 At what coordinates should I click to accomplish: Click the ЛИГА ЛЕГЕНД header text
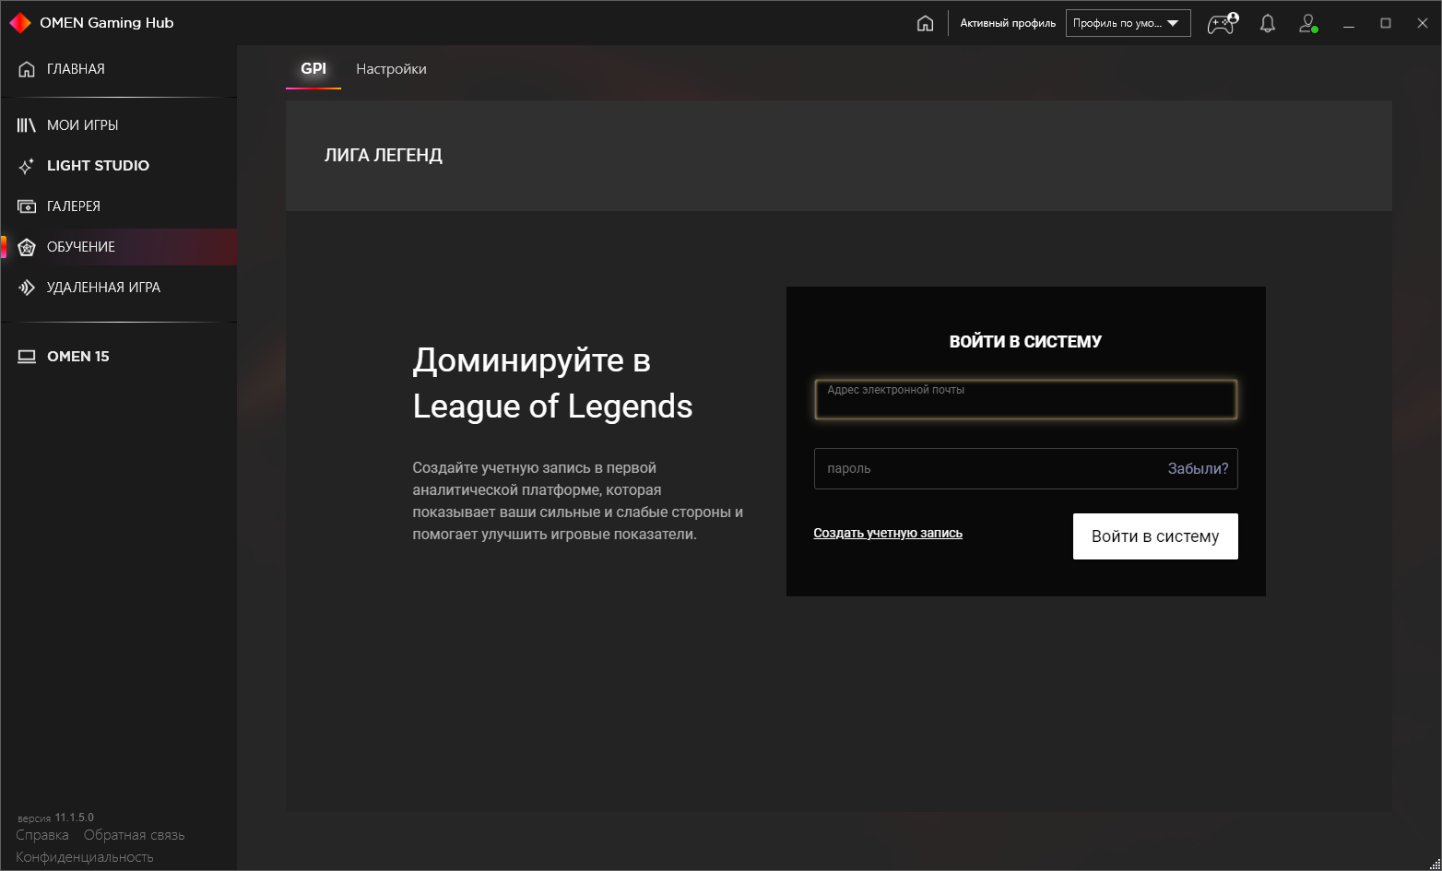pyautogui.click(x=384, y=156)
